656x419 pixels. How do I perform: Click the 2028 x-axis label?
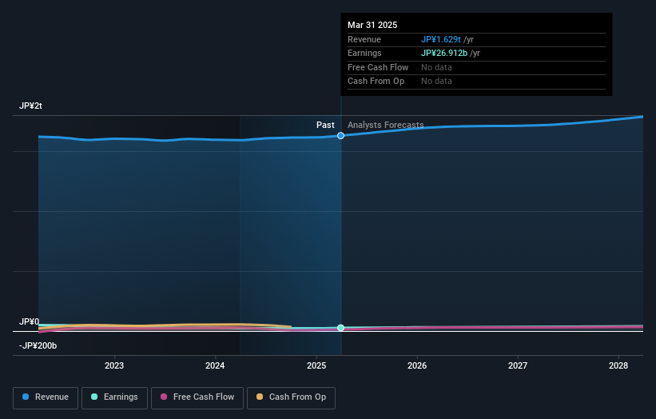tap(618, 365)
